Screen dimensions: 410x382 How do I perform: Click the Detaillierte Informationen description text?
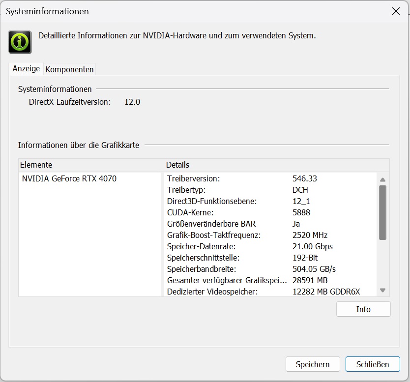[177, 35]
